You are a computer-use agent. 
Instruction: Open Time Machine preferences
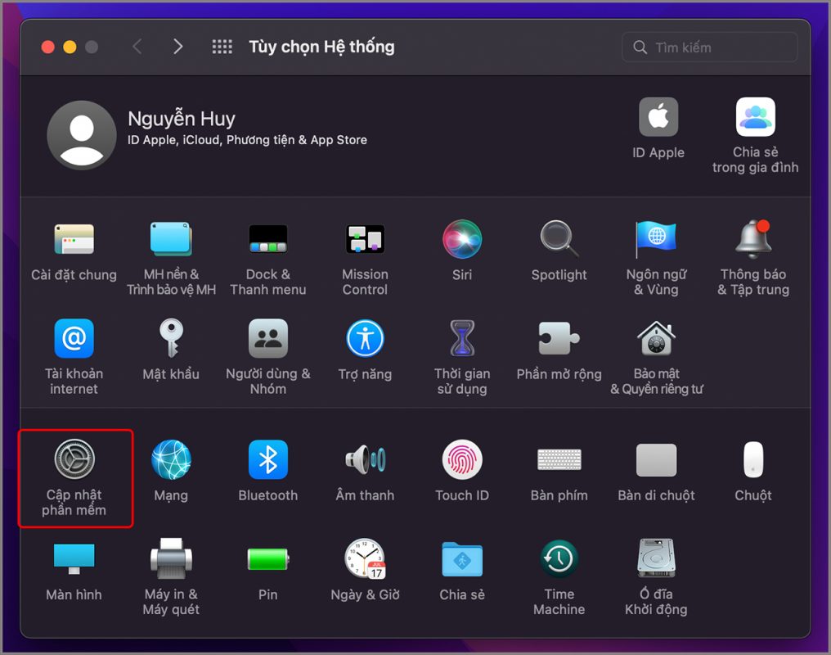tap(559, 559)
